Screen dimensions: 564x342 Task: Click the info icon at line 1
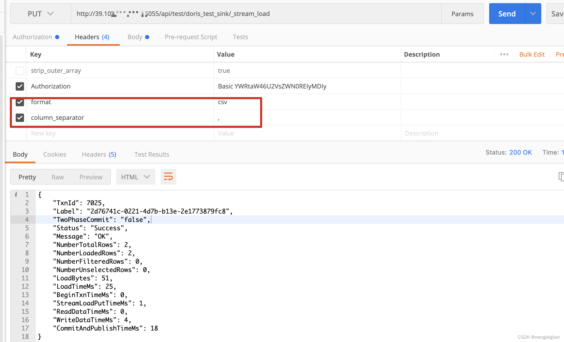[x=16, y=194]
